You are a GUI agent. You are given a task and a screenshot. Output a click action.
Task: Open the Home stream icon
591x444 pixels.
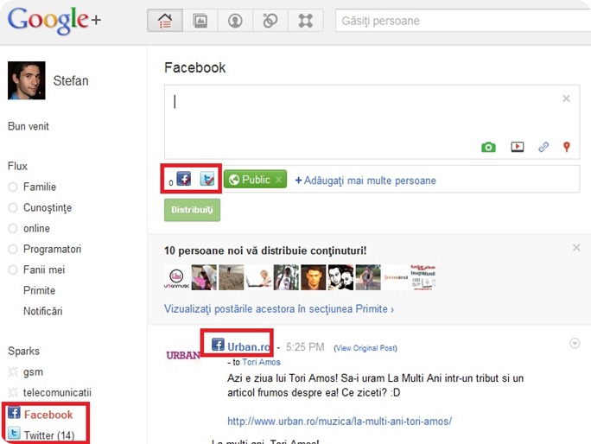pos(165,21)
